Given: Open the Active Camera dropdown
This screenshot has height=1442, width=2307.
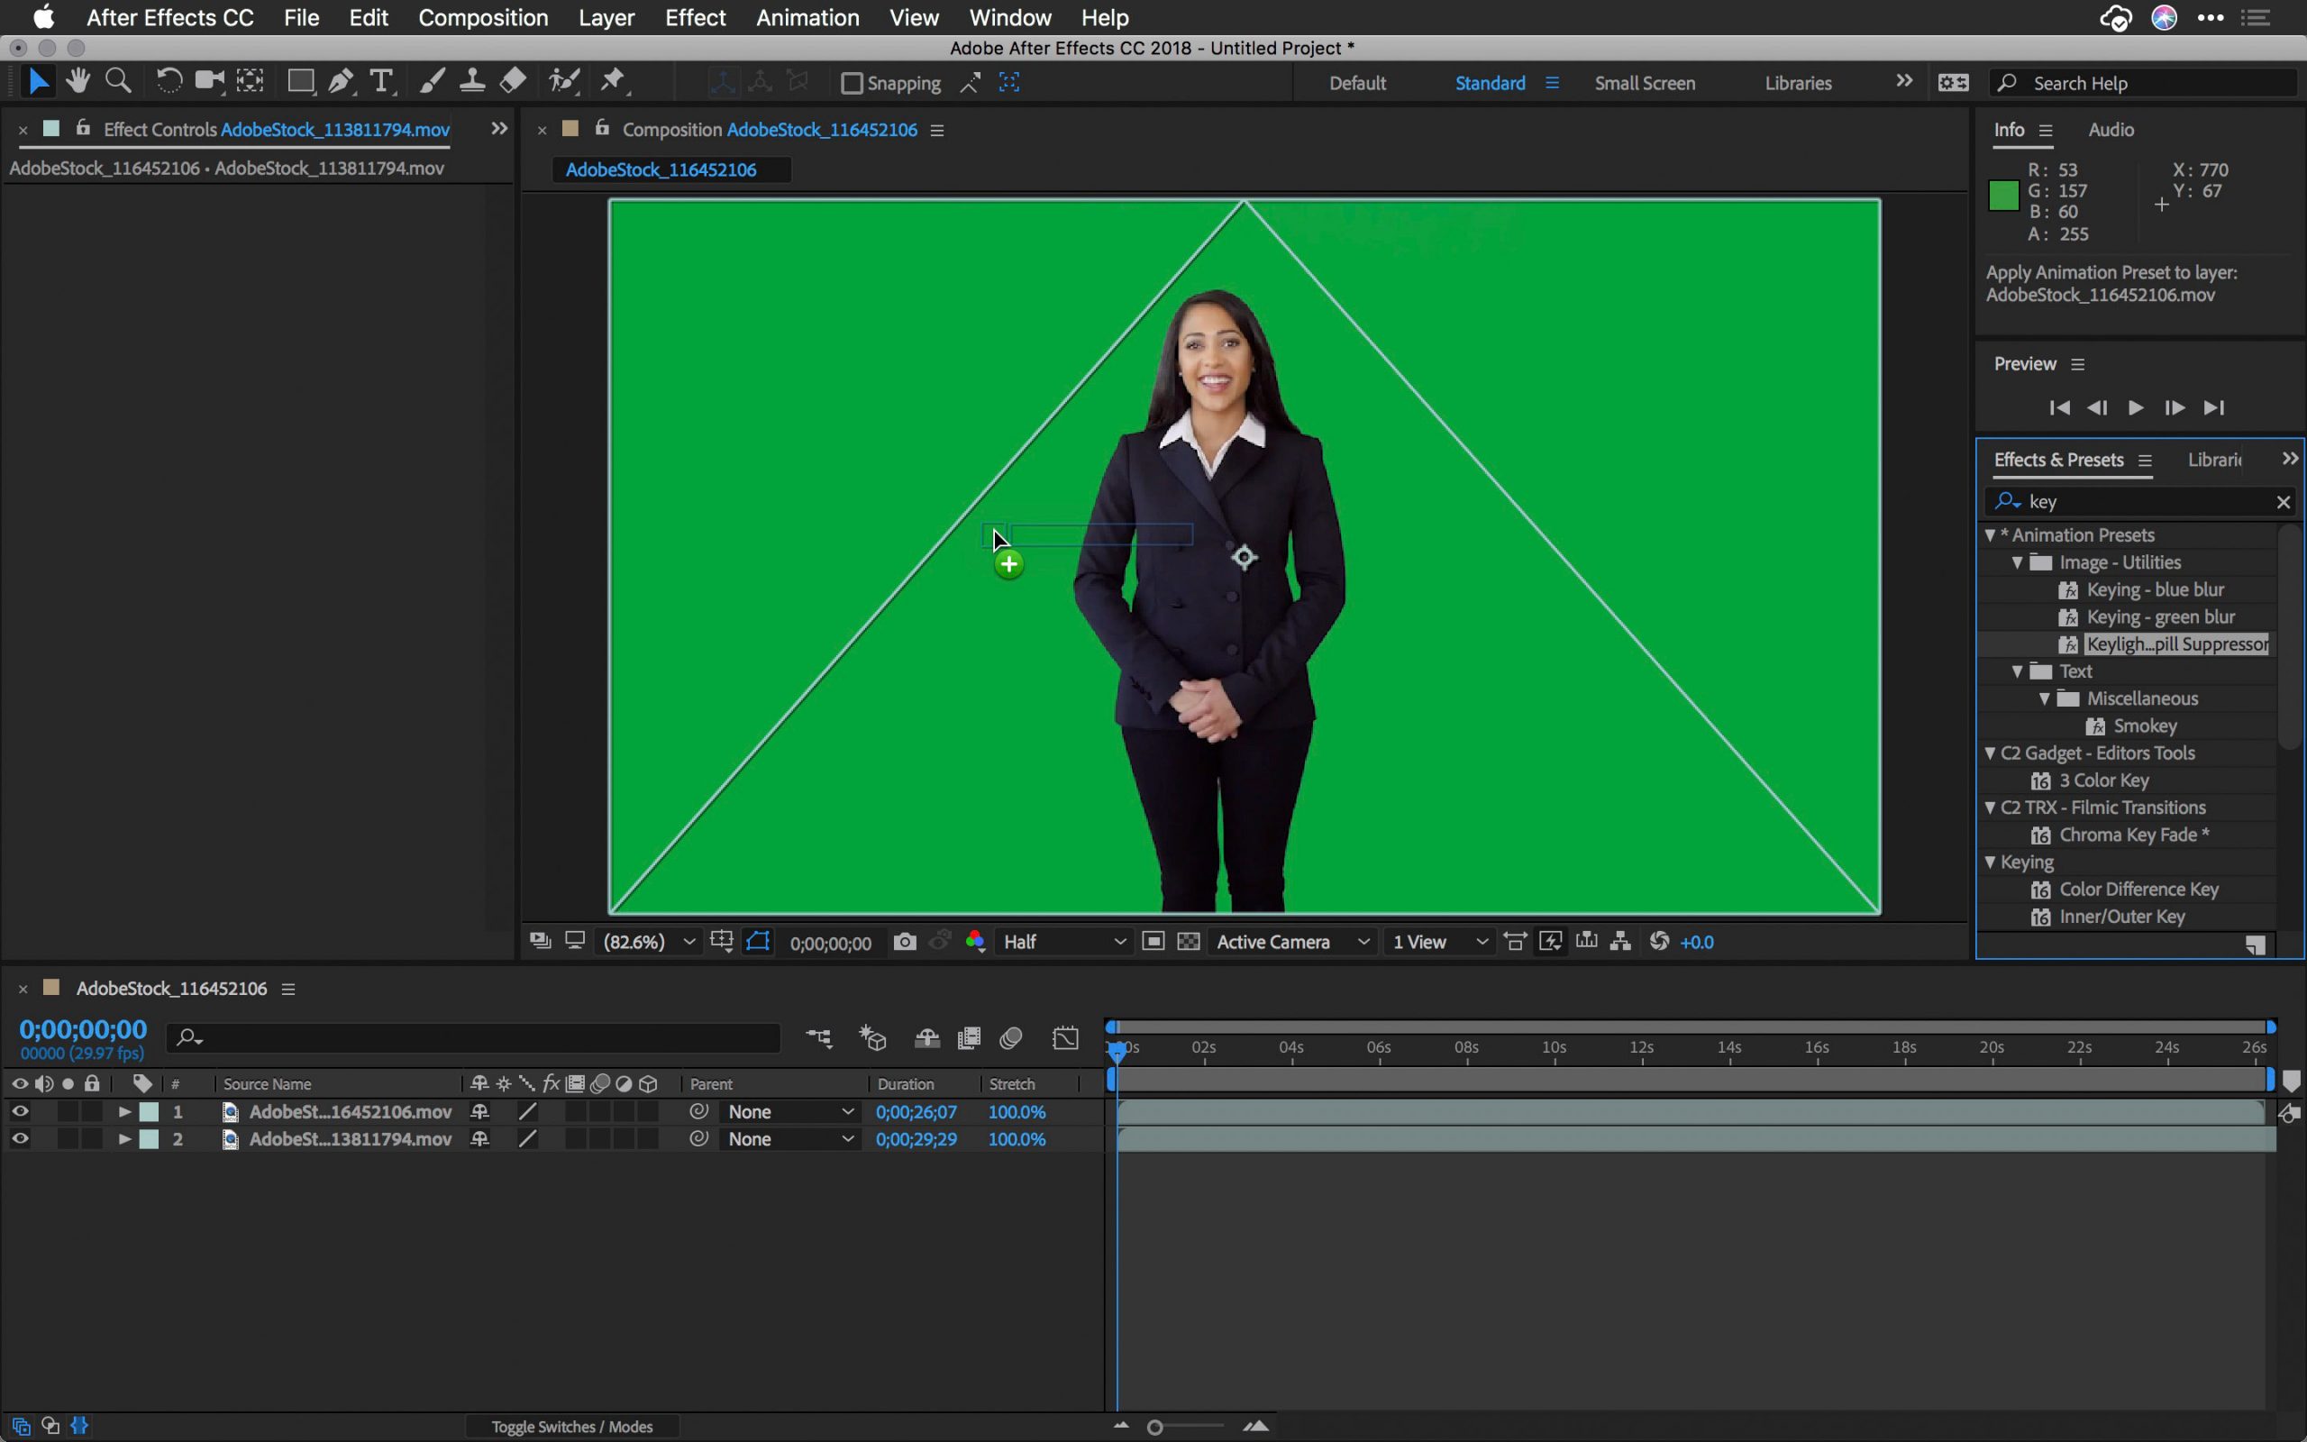Looking at the screenshot, I should click(x=1292, y=943).
